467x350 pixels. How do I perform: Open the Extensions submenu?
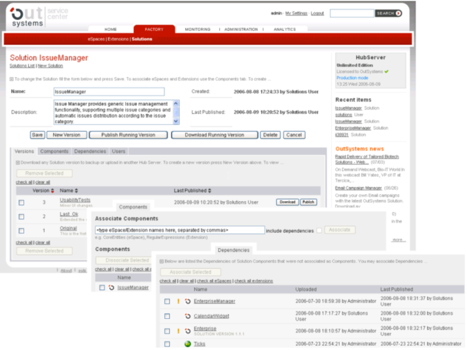[x=118, y=39]
